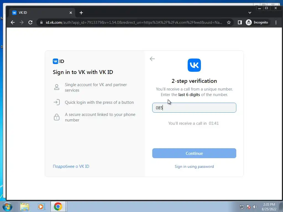Open the Incognito profile indicator

[257, 22]
